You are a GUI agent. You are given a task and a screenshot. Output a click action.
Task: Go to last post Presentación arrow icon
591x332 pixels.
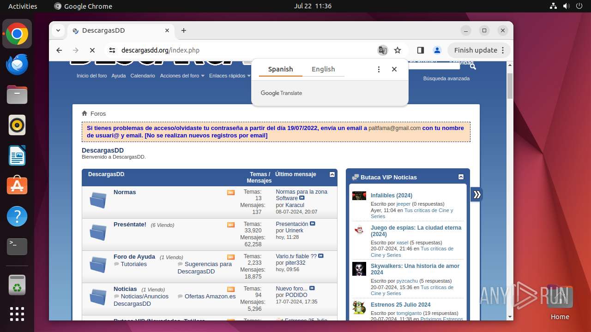313,224
